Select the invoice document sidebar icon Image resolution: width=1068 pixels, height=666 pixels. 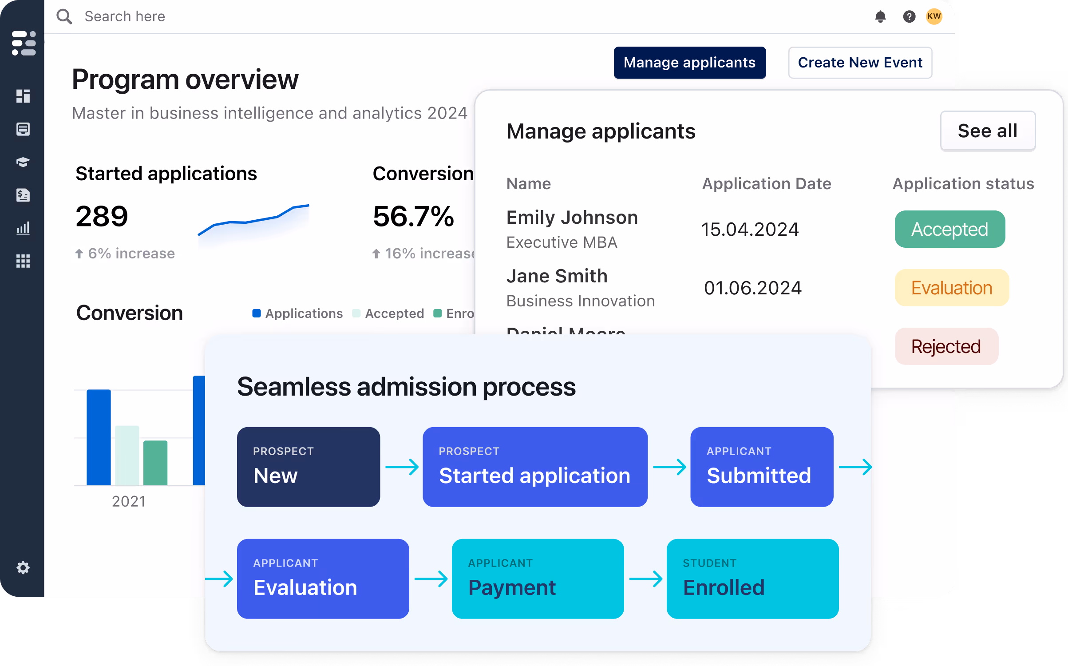(x=23, y=195)
